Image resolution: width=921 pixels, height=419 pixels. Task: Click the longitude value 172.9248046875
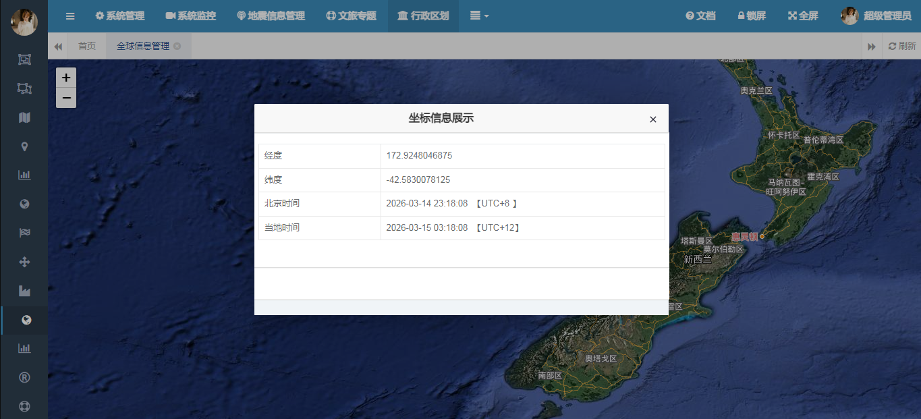[x=419, y=155]
